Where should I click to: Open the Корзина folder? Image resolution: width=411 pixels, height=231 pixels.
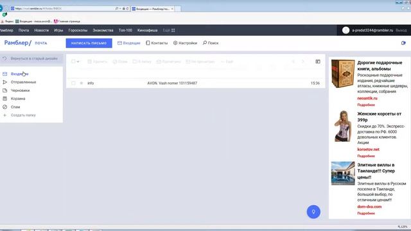(x=18, y=99)
